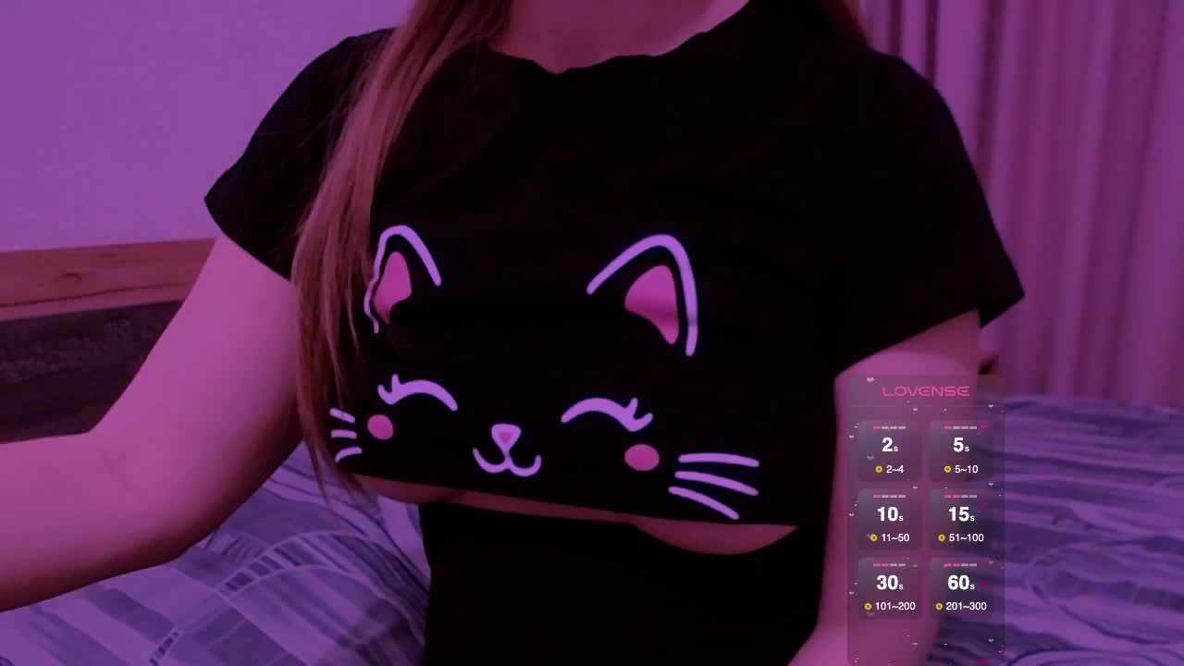Click the intensity bar above 60s

[961, 565]
